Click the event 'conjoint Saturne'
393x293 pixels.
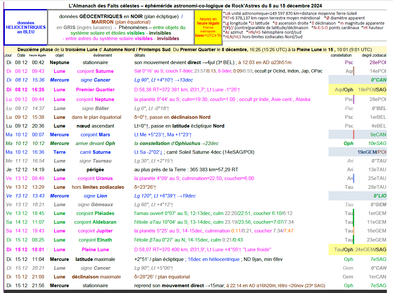(95, 71)
